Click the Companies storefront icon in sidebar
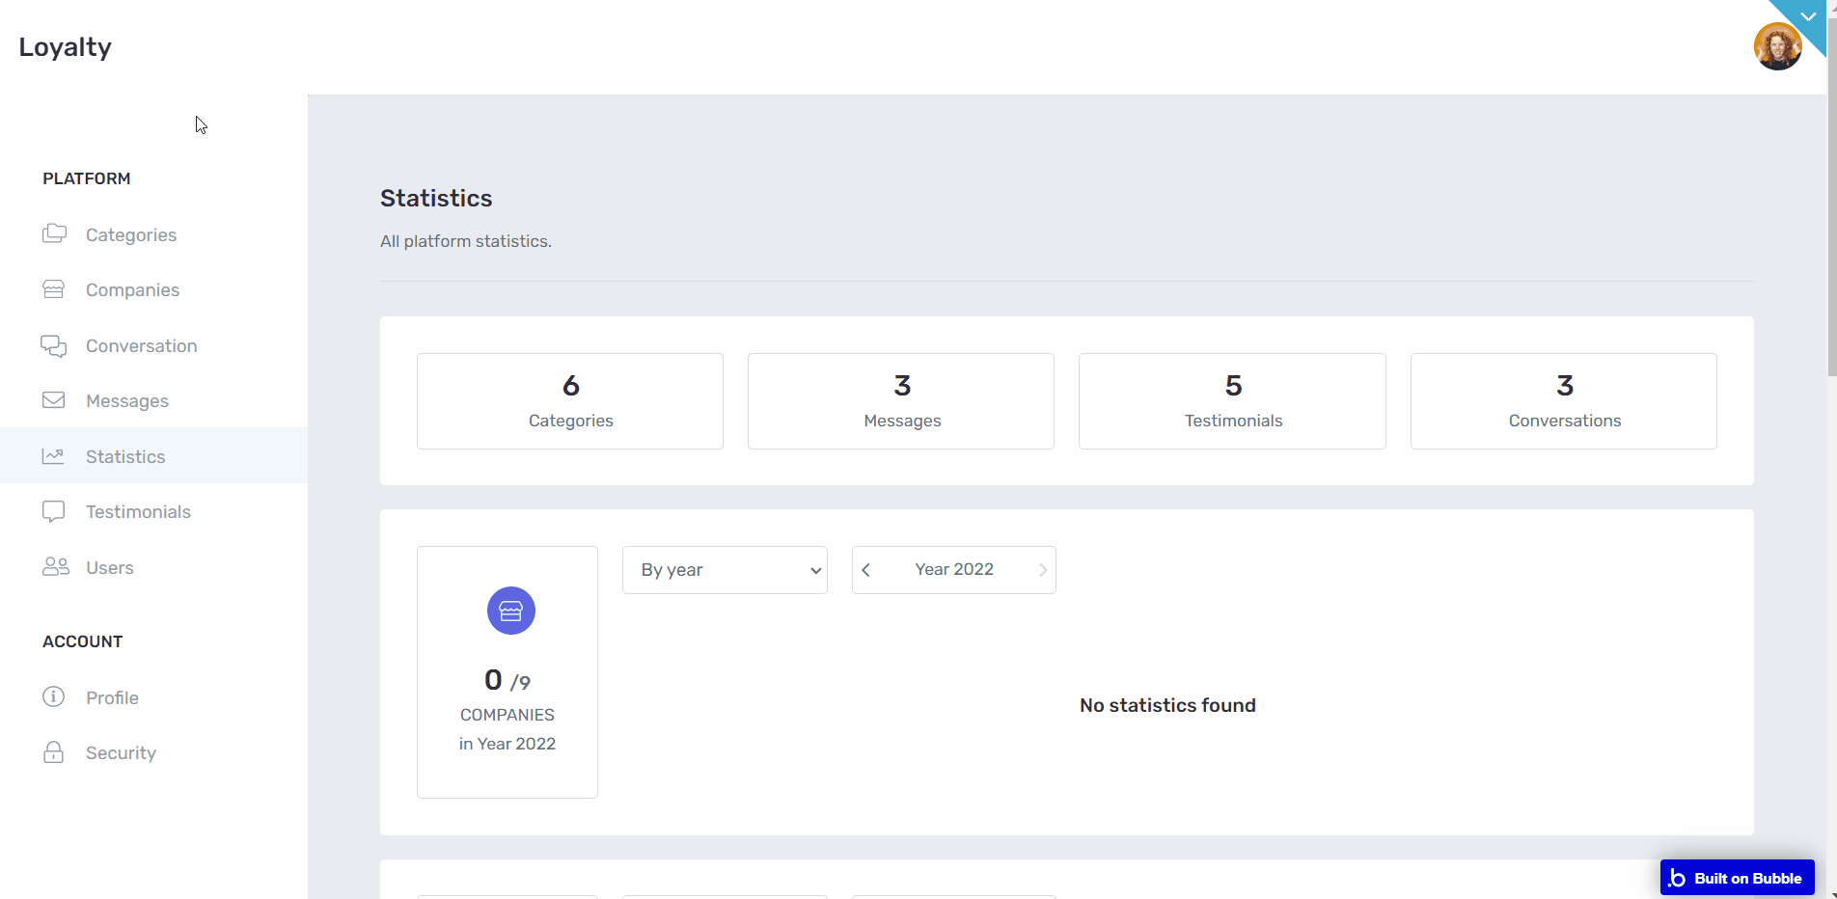The width and height of the screenshot is (1837, 899). (54, 289)
